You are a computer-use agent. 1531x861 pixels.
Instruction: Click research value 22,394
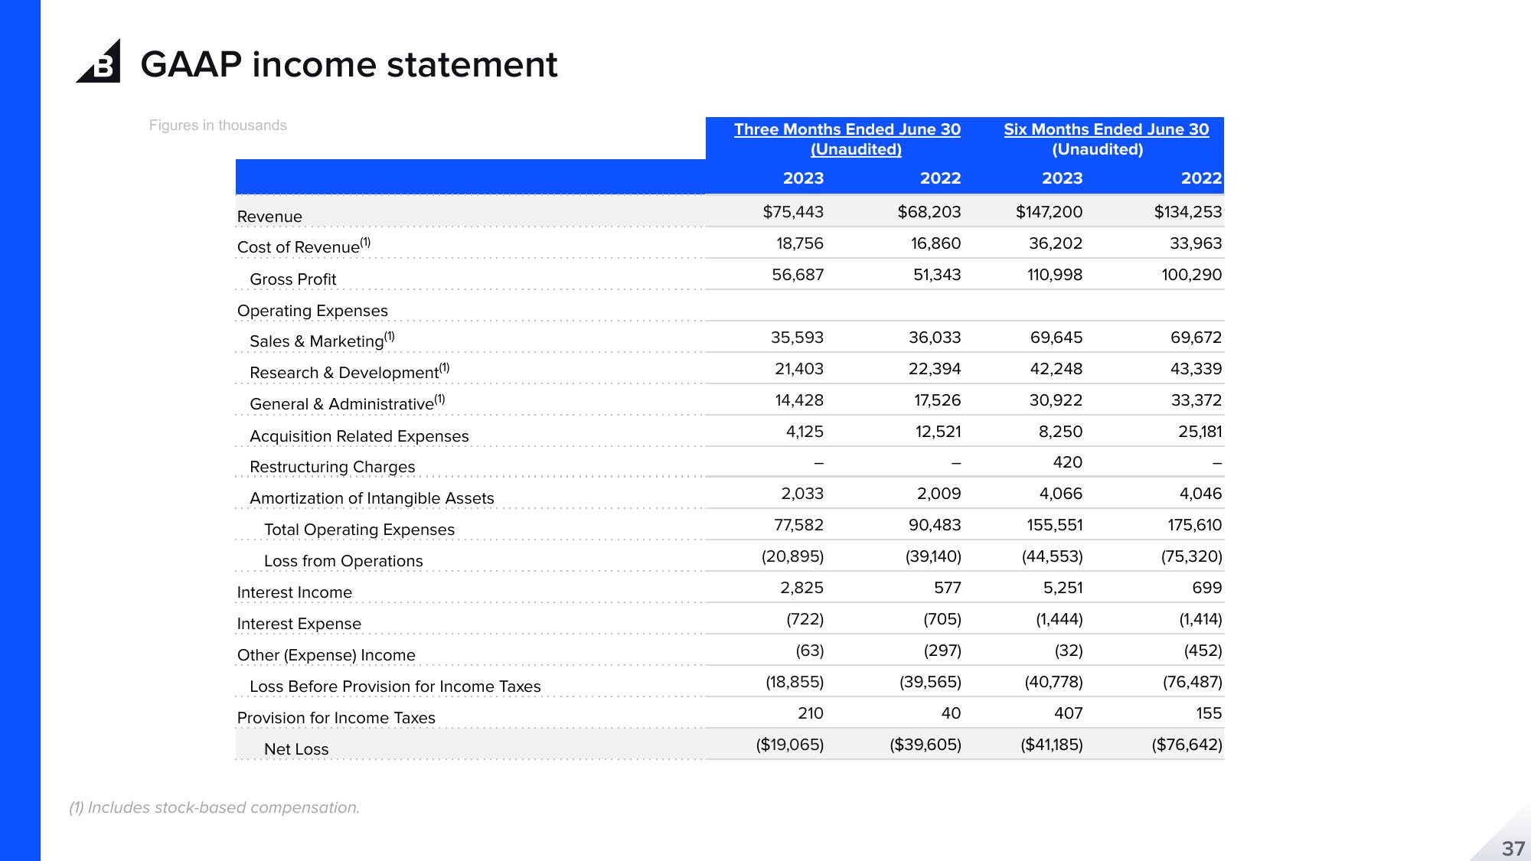coord(935,369)
